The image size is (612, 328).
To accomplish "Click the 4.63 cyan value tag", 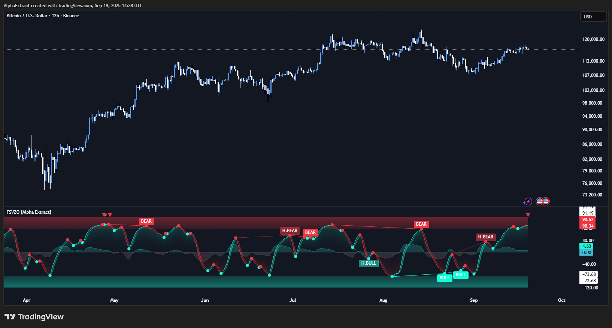I will [587, 246].
